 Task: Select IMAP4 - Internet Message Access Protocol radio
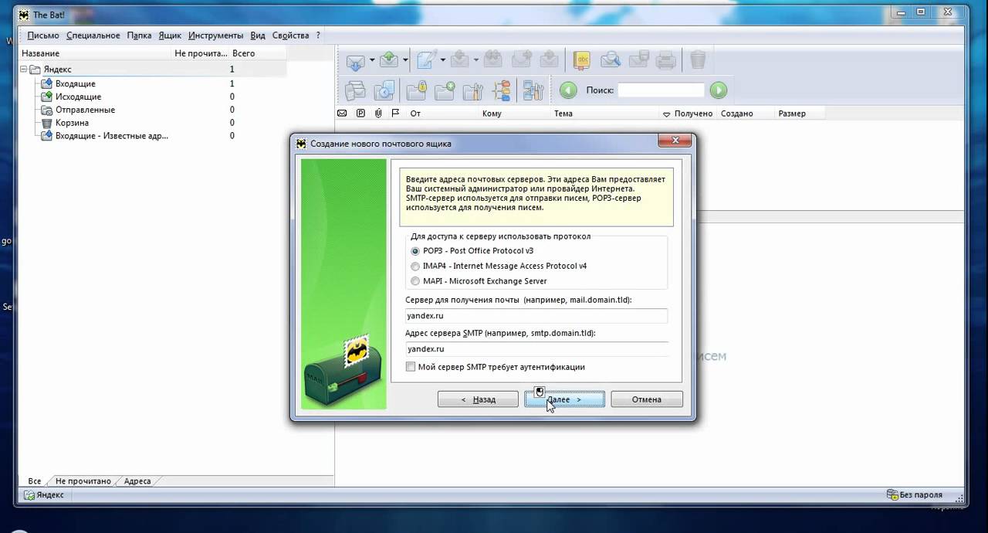pyautogui.click(x=415, y=266)
